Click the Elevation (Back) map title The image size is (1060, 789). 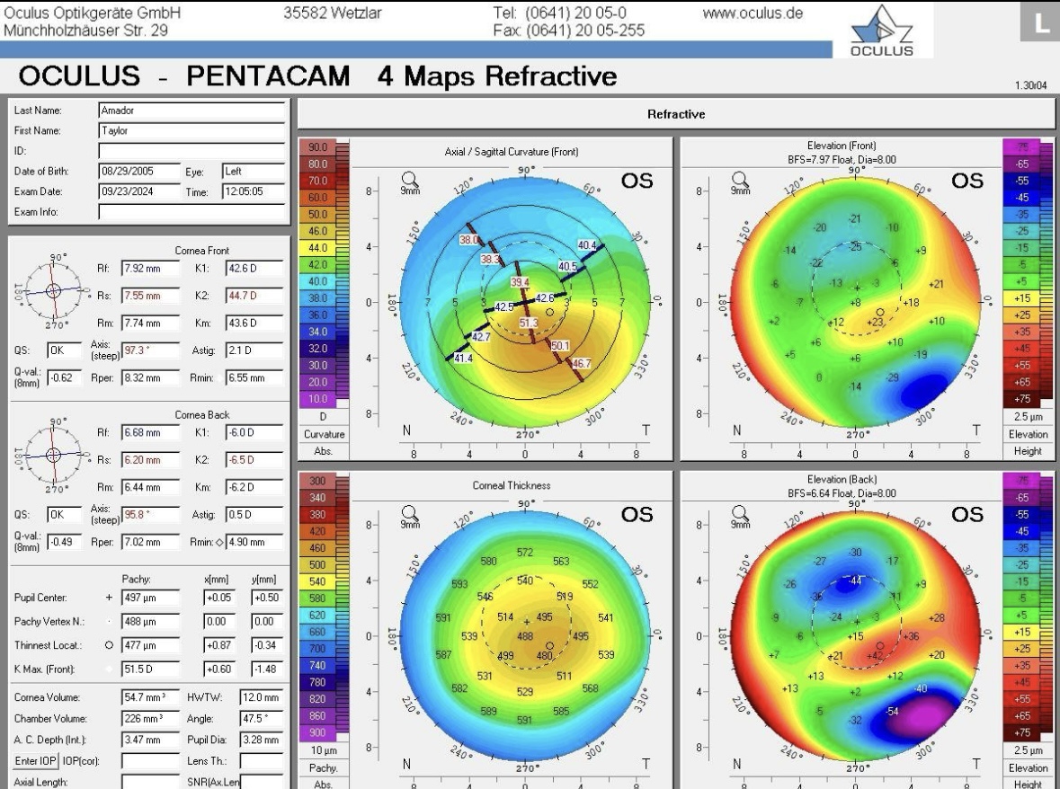(x=842, y=479)
